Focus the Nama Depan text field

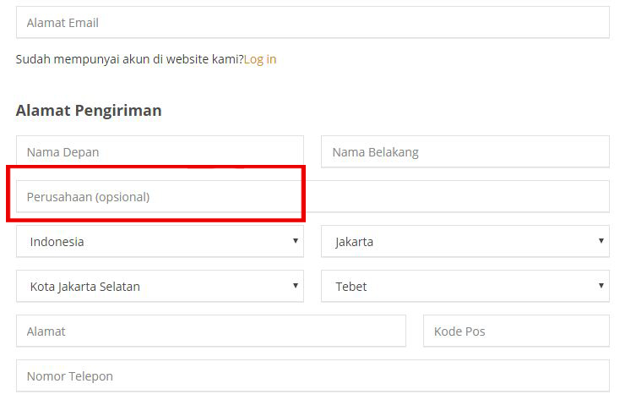[160, 151]
